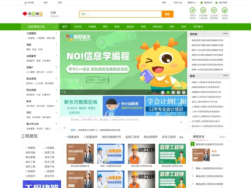
Task: Open 泰安消防工程师培训班 course thumbnail
Action: tap(142, 154)
